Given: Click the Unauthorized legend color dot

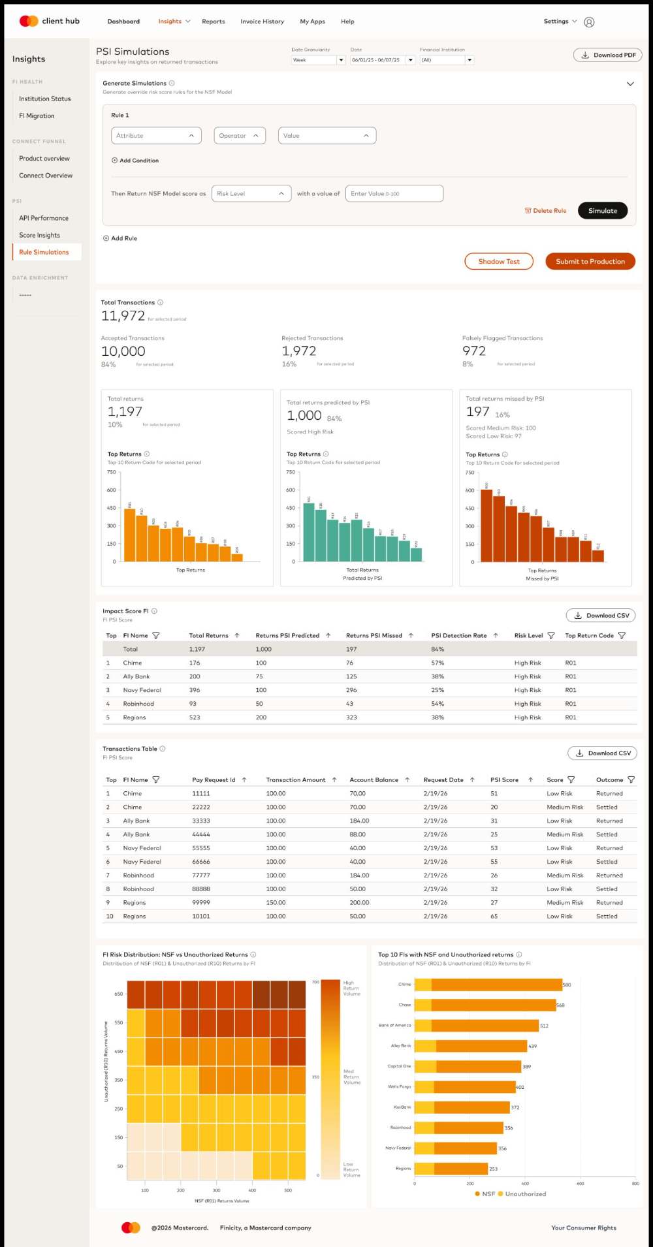Looking at the screenshot, I should [501, 1194].
